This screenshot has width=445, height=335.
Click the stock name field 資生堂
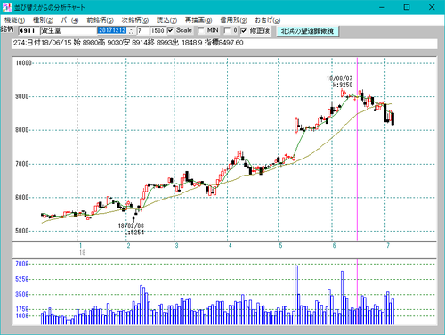click(x=69, y=30)
